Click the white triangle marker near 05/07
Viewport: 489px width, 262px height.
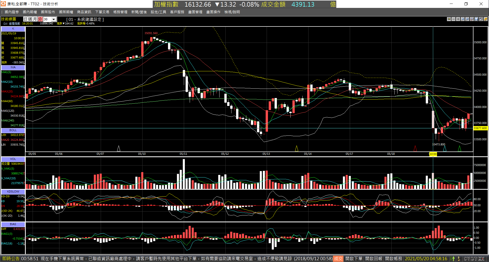point(119,148)
